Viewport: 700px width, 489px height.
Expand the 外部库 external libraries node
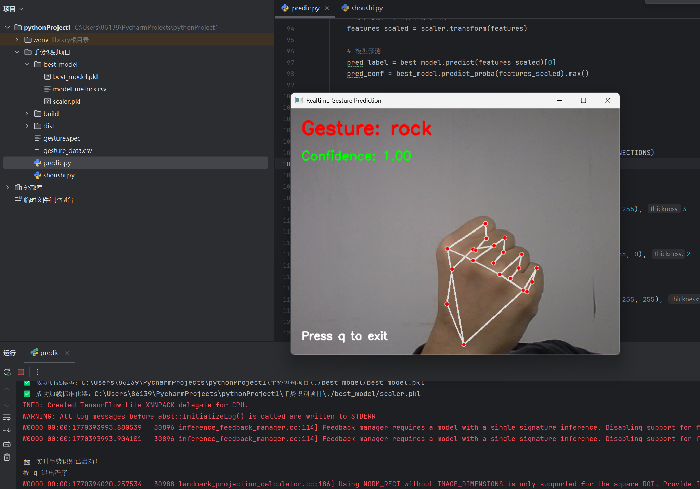pos(8,187)
